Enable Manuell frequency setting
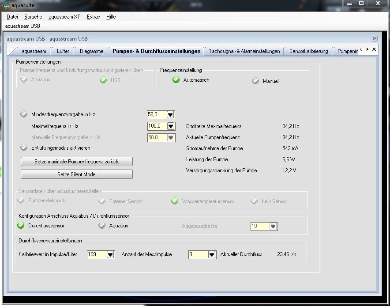This screenshot has width=390, height=306. tap(255, 81)
